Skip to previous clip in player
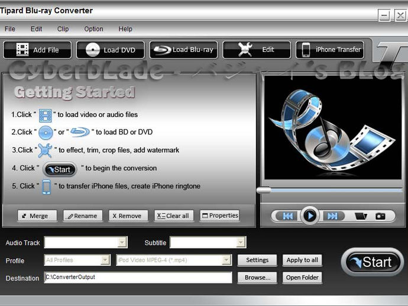408x306 pixels. [x=287, y=216]
